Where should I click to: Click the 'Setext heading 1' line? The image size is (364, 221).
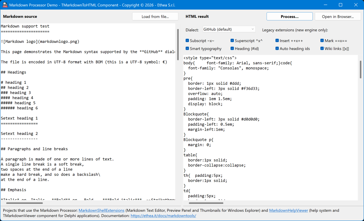click(19, 118)
